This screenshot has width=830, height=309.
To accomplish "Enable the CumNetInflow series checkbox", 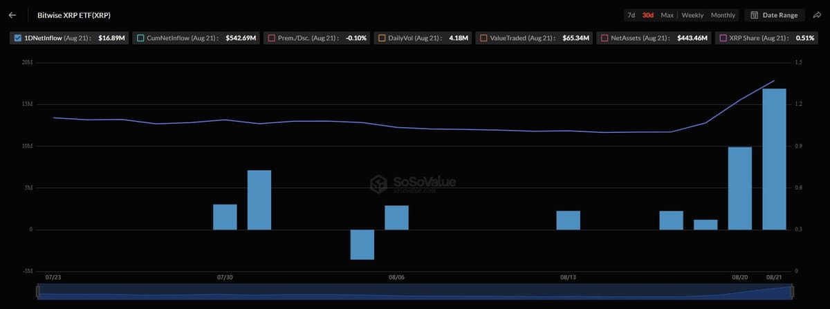I will [x=141, y=38].
